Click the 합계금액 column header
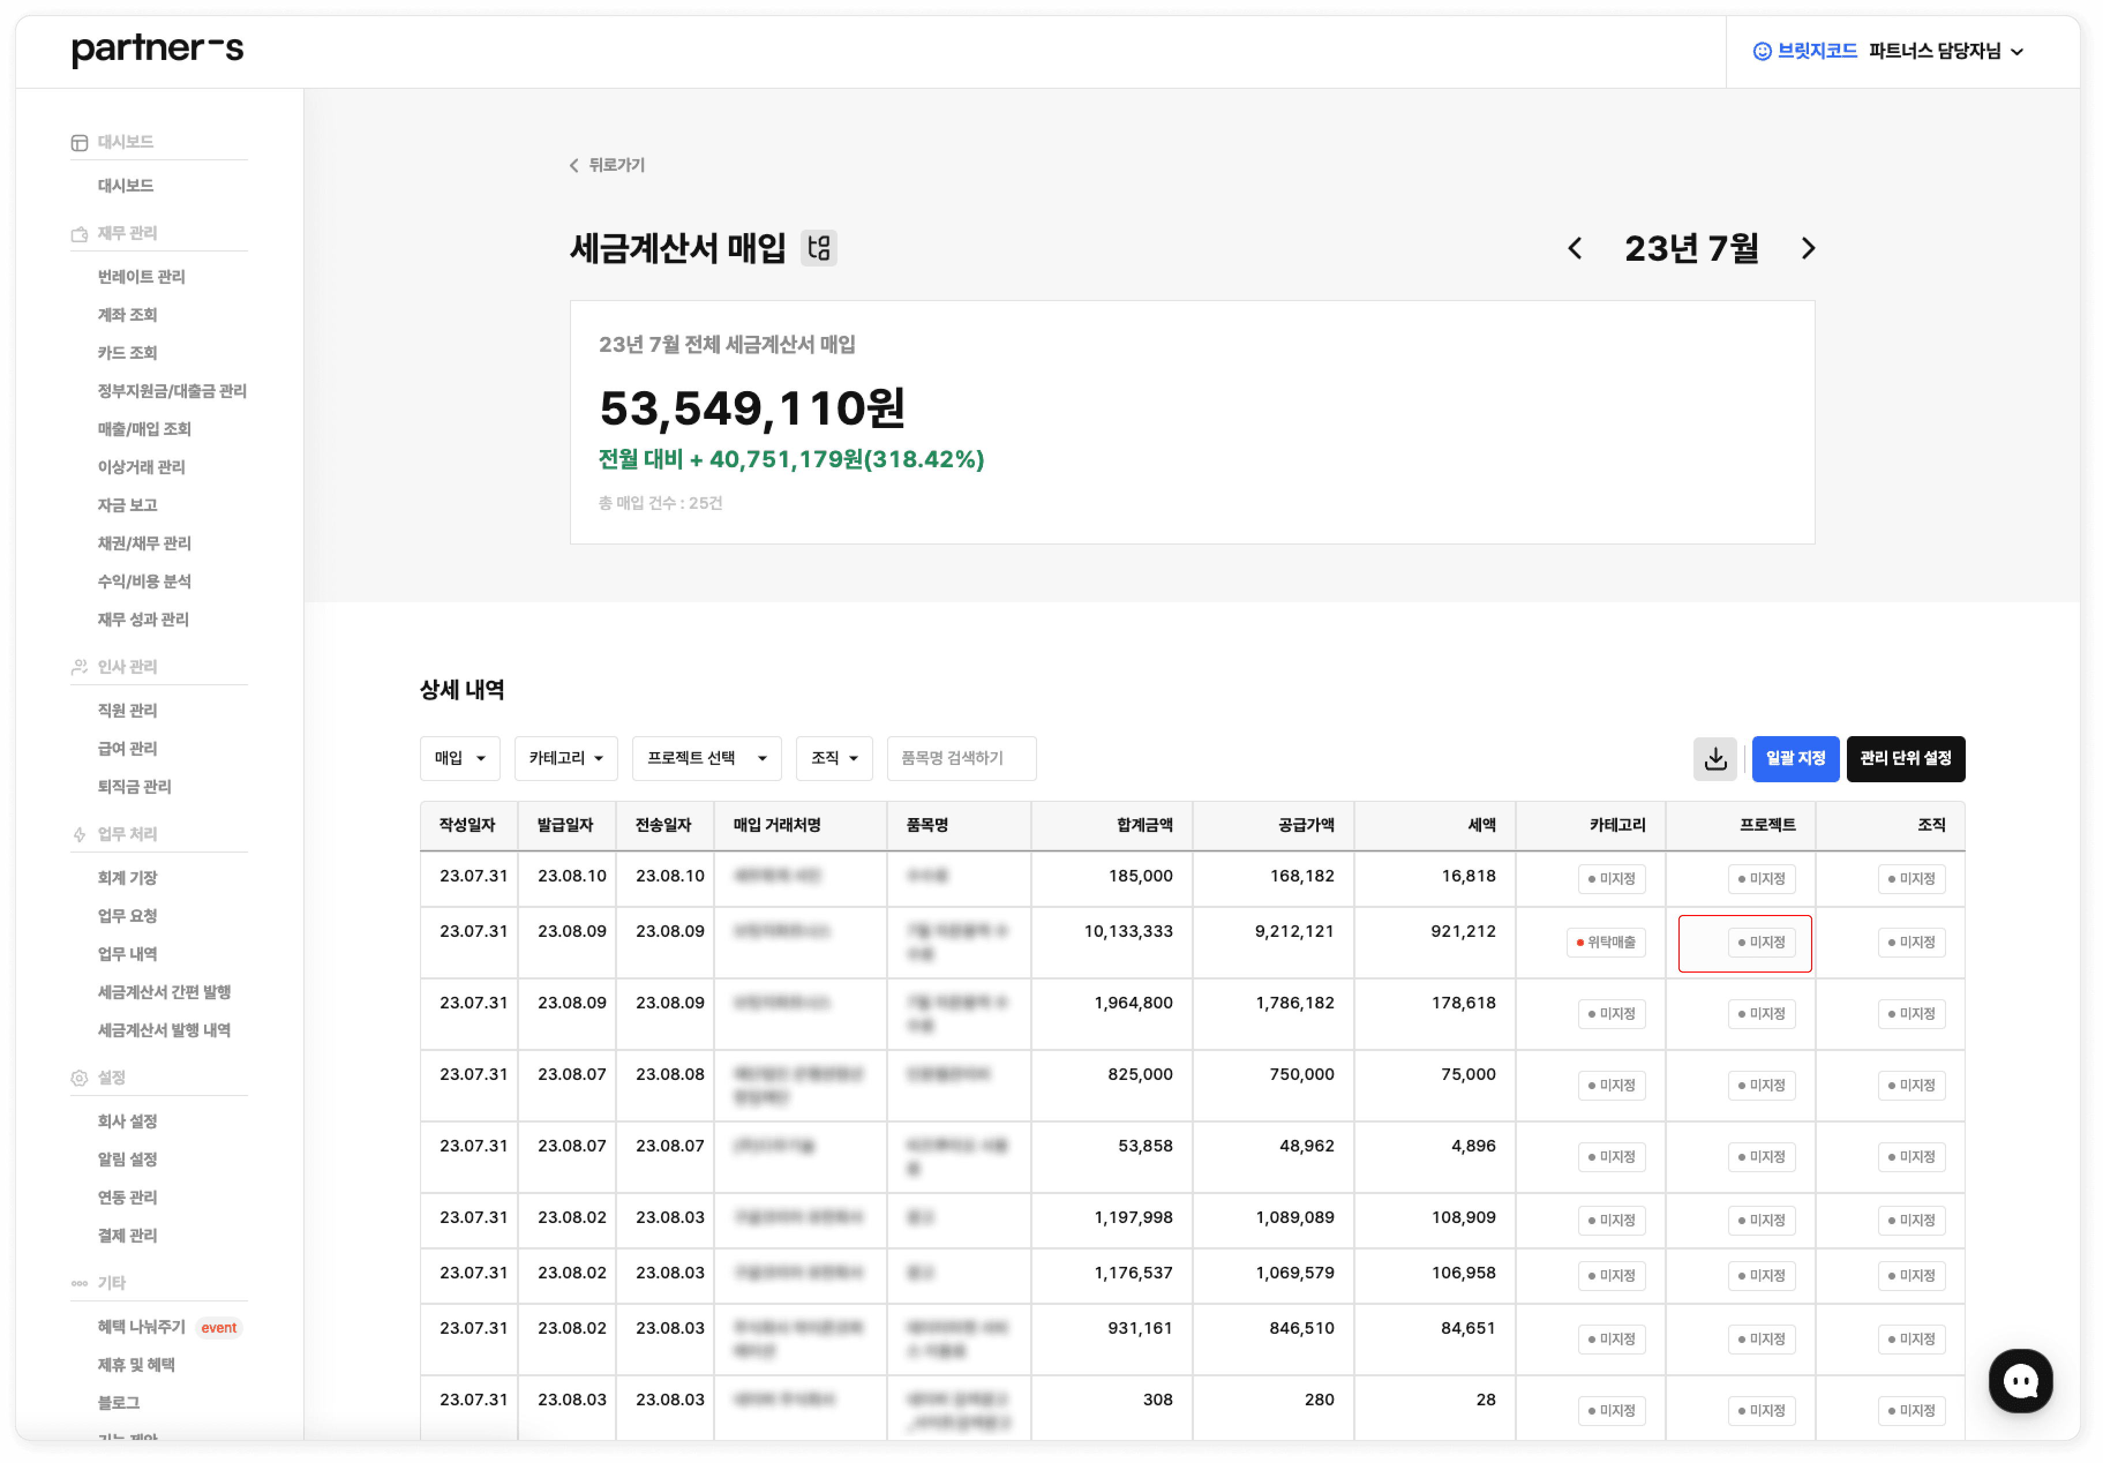The width and height of the screenshot is (2103, 1463). (x=1112, y=826)
